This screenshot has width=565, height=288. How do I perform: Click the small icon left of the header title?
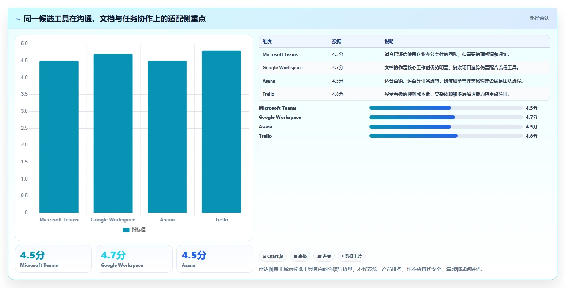(18, 19)
